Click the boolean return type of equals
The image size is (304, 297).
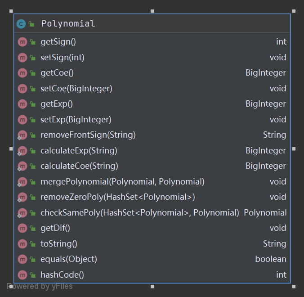tap(270, 259)
